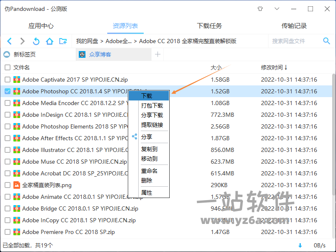
Task: Click the vertical scrollbar of file list
Action: pyautogui.click(x=333, y=134)
